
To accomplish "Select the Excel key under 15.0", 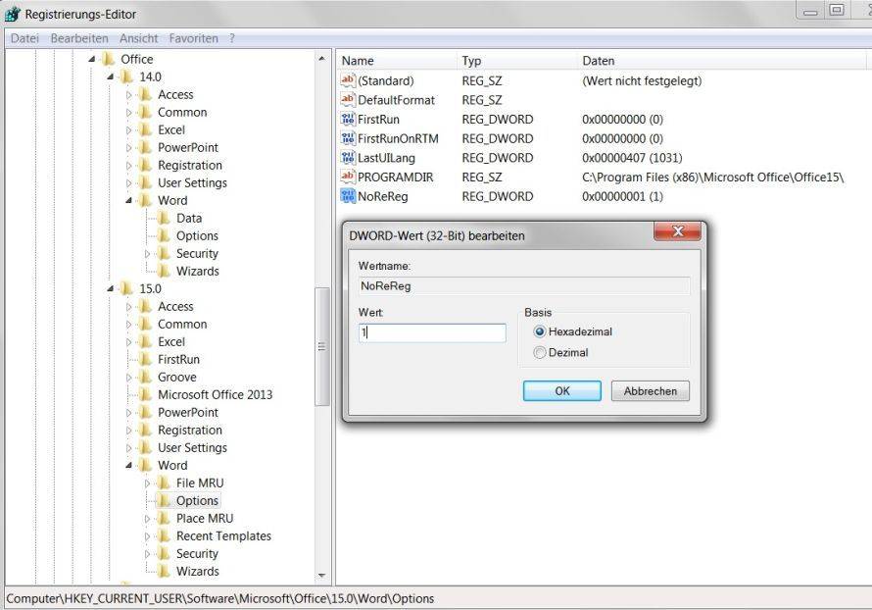I will point(171,341).
